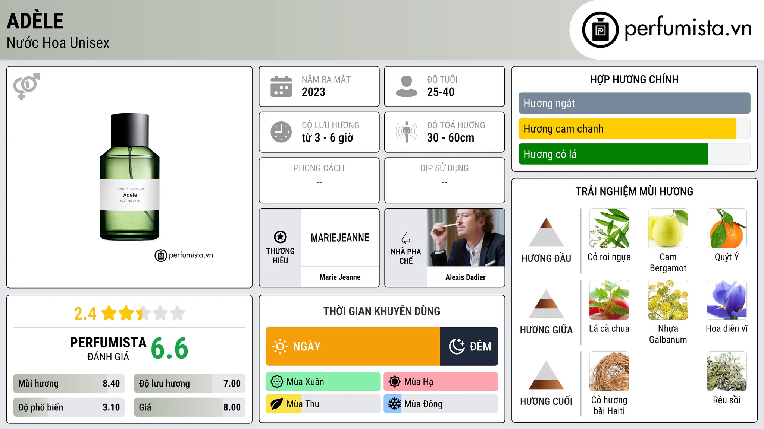Click the longevity value từ 3 - 6 giờ
Screen dimensions: 764x429
tap(328, 138)
